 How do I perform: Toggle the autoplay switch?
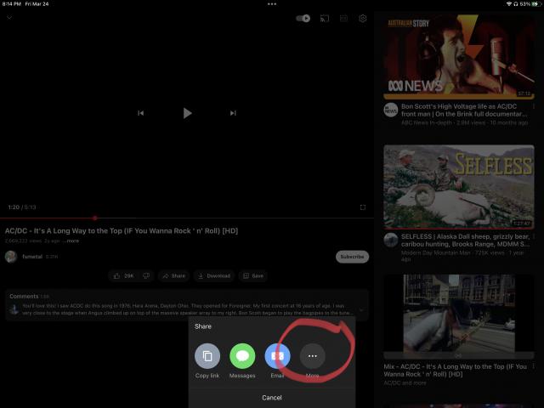(x=303, y=19)
